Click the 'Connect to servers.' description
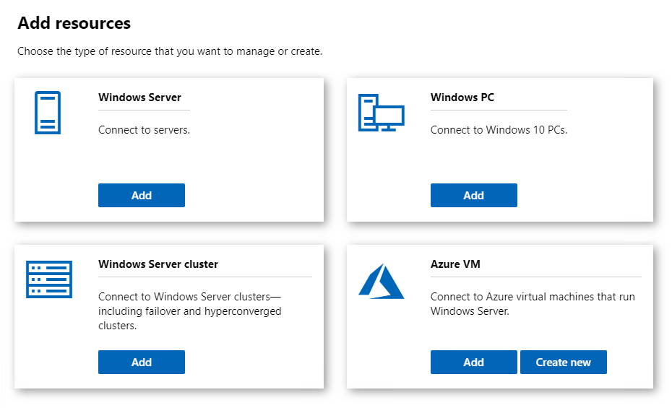This screenshot has height=408, width=672. point(144,130)
